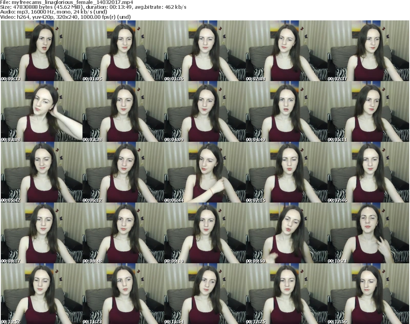Choose the 00:11:54 preview frame
This screenshot has width=410, height=324.
click(x=205, y=294)
